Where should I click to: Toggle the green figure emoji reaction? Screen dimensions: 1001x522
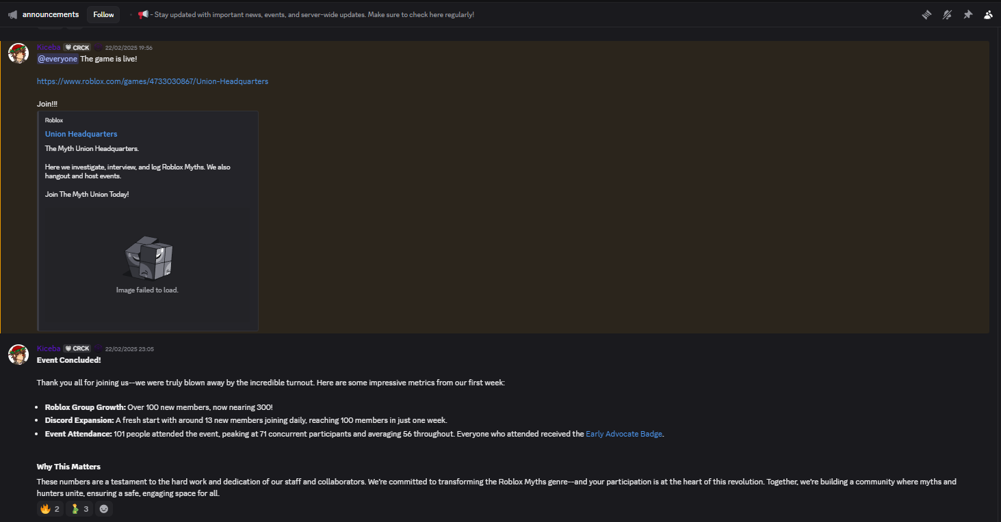tap(79, 509)
